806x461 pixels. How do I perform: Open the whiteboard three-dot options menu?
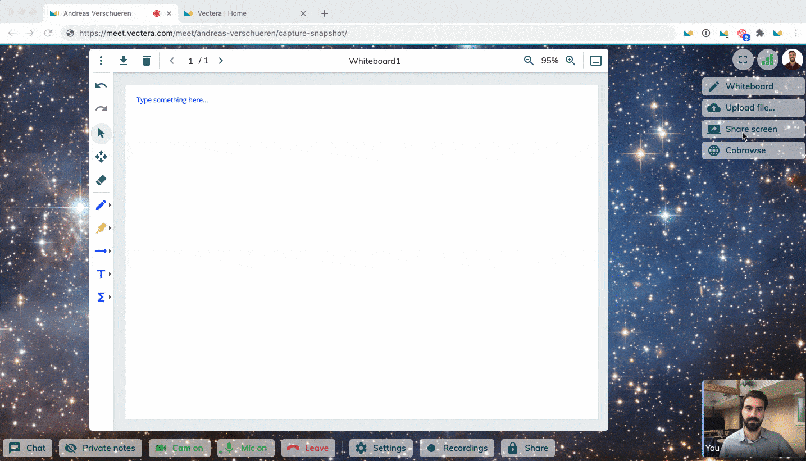101,61
